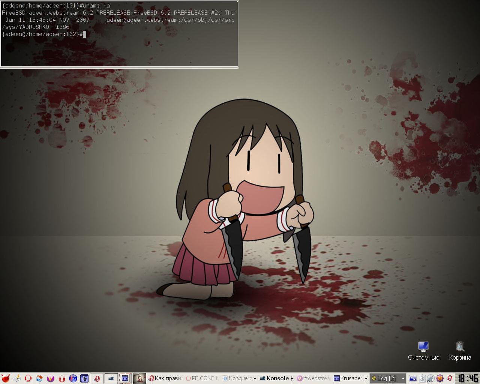Click the 18:46 digital clock
The height and width of the screenshot is (384, 480).
pyautogui.click(x=468, y=378)
